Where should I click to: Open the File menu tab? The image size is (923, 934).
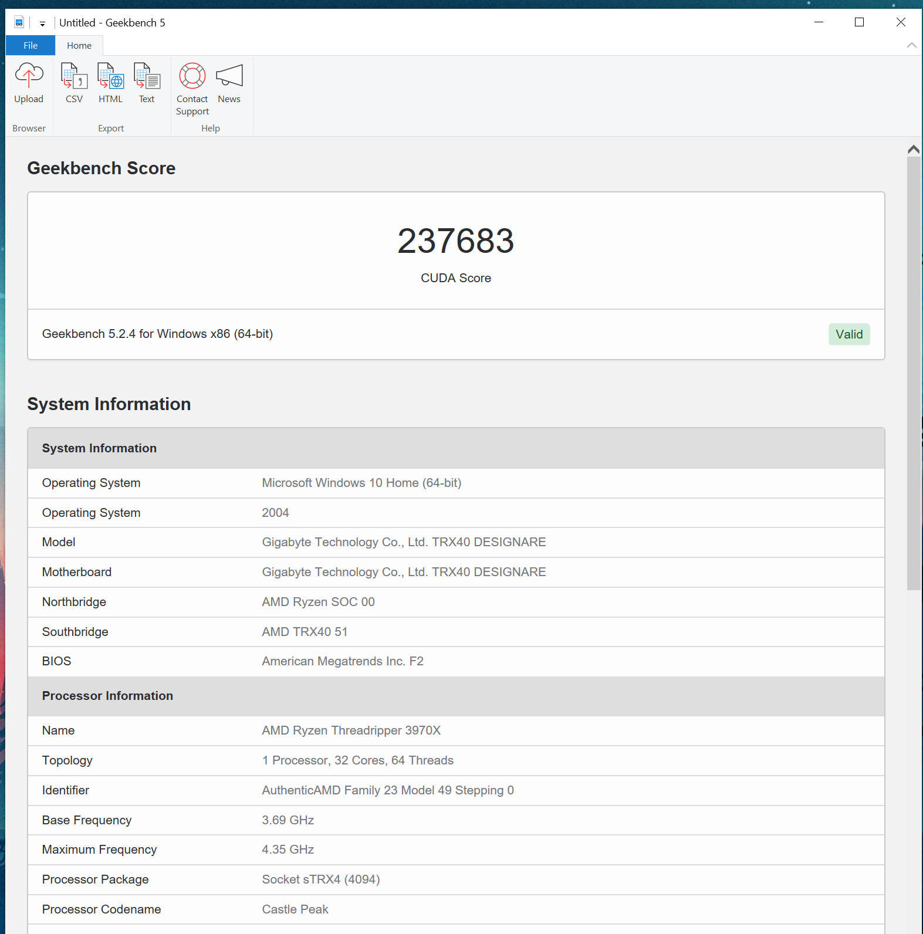[31, 45]
